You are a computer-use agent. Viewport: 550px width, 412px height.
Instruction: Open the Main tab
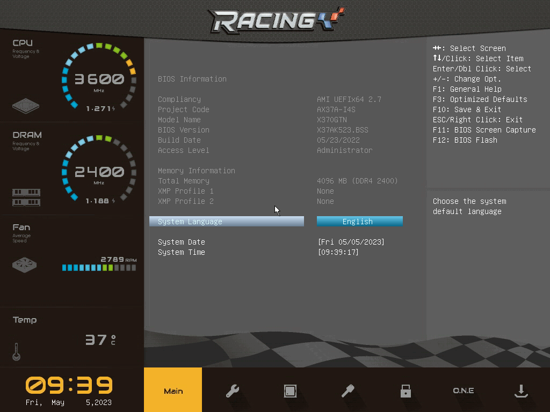(173, 390)
